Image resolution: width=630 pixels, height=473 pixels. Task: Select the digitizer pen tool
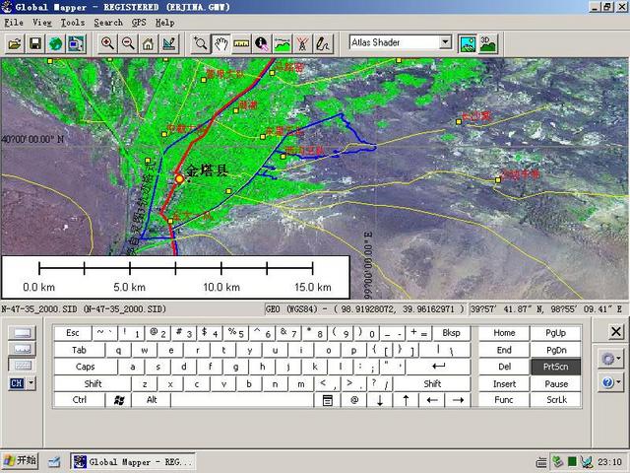[324, 43]
